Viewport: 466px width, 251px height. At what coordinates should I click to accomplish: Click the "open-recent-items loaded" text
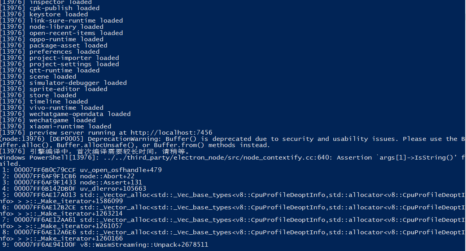tap(76, 33)
